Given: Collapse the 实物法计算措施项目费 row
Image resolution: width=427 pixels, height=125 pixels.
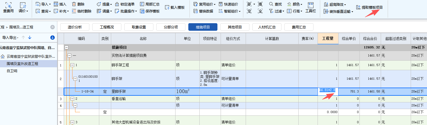Looking at the screenshot, I should coord(69,55).
